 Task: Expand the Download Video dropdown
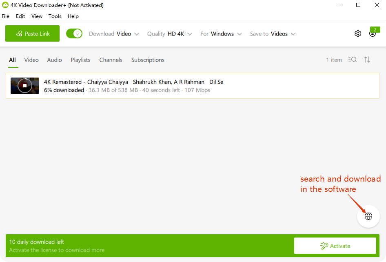114,34
